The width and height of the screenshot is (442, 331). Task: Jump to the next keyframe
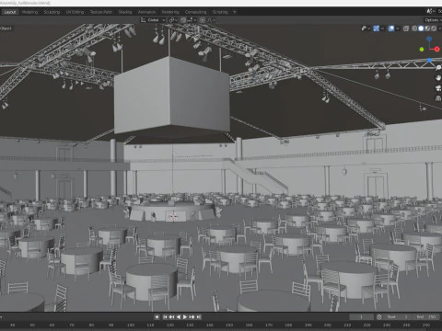(192, 317)
